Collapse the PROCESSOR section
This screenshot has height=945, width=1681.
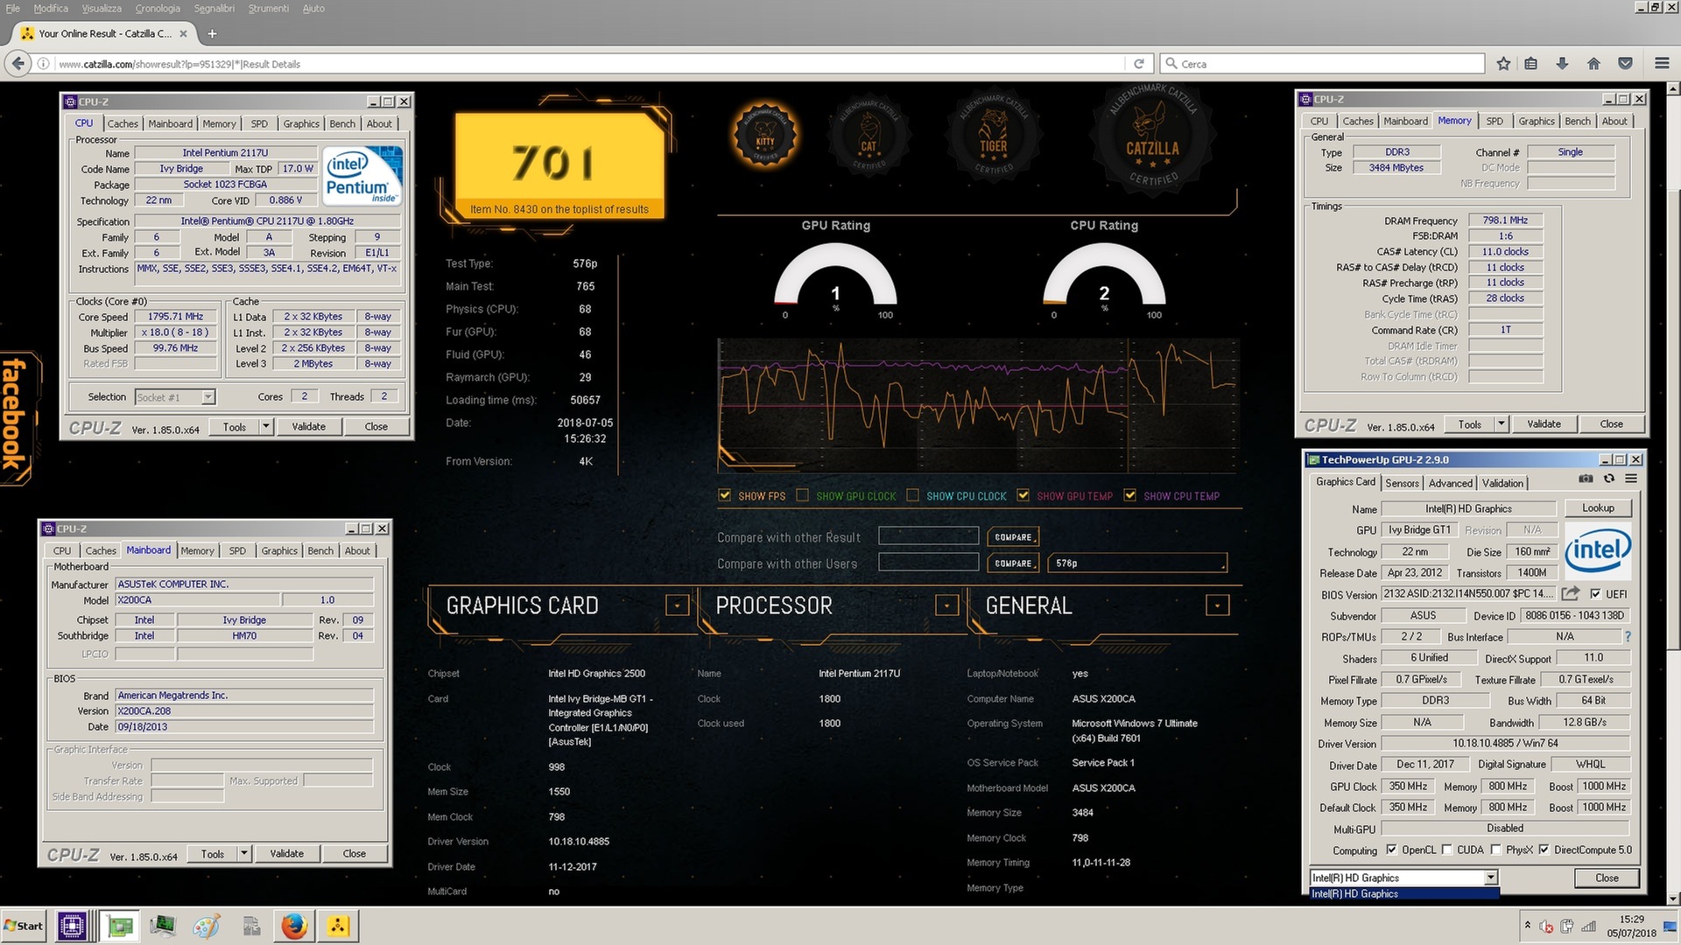pyautogui.click(x=947, y=605)
